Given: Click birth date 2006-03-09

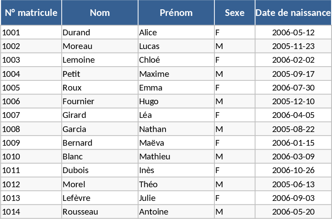Looking at the screenshot, I should click(293, 157).
